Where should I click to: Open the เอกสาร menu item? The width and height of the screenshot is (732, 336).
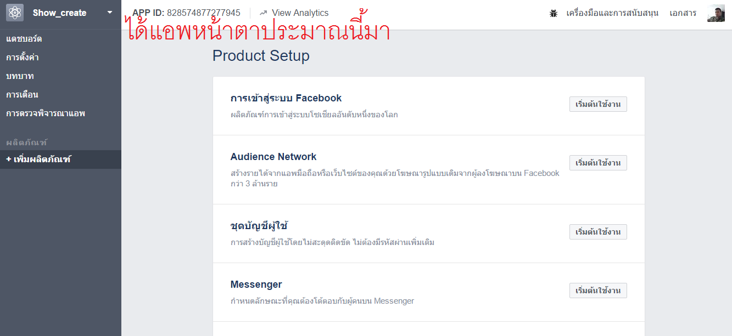683,13
